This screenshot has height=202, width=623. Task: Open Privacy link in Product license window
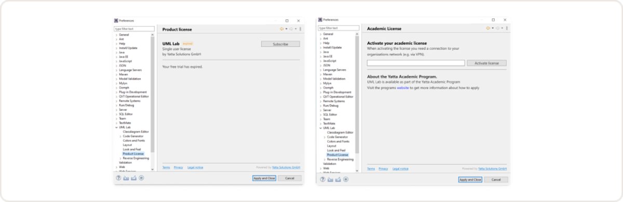tap(179, 167)
